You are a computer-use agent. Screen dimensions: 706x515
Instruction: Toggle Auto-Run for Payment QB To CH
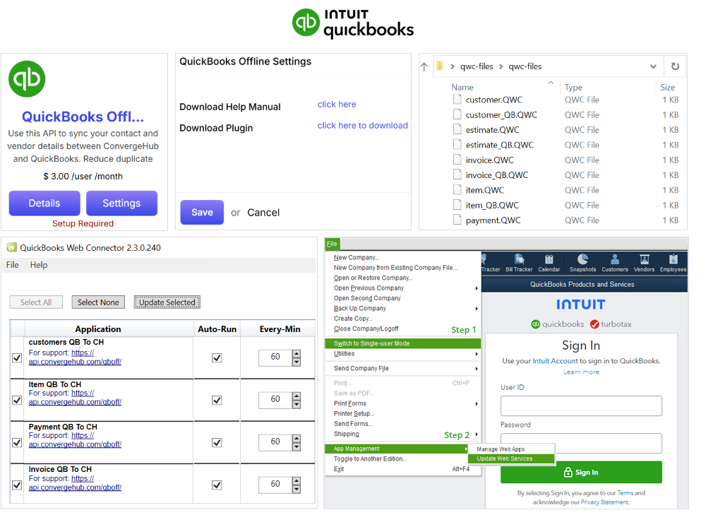(217, 442)
